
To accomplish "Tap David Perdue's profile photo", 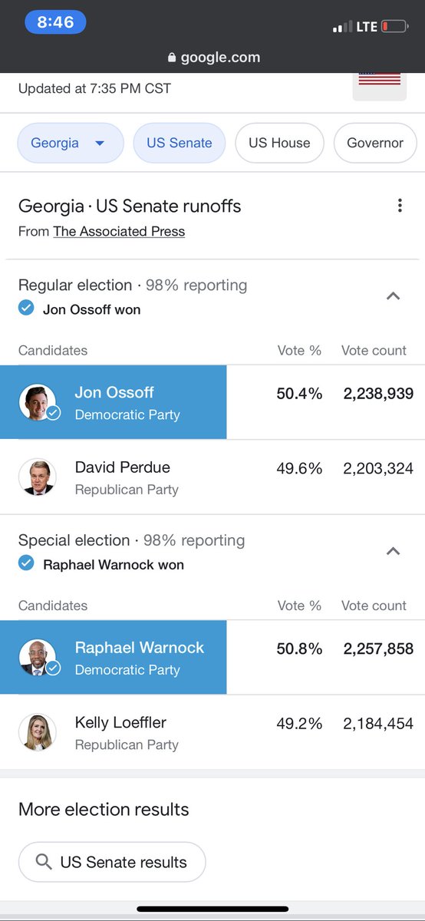I will point(38,477).
